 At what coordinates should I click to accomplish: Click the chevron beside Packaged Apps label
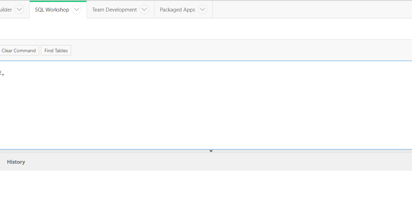click(x=202, y=9)
